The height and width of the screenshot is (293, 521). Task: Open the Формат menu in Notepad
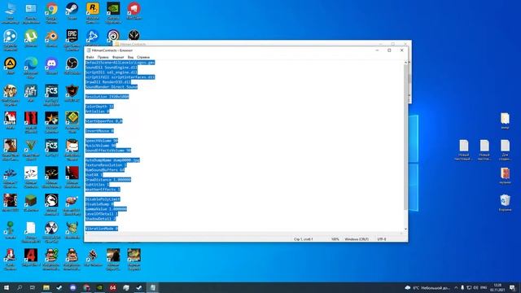coord(118,57)
